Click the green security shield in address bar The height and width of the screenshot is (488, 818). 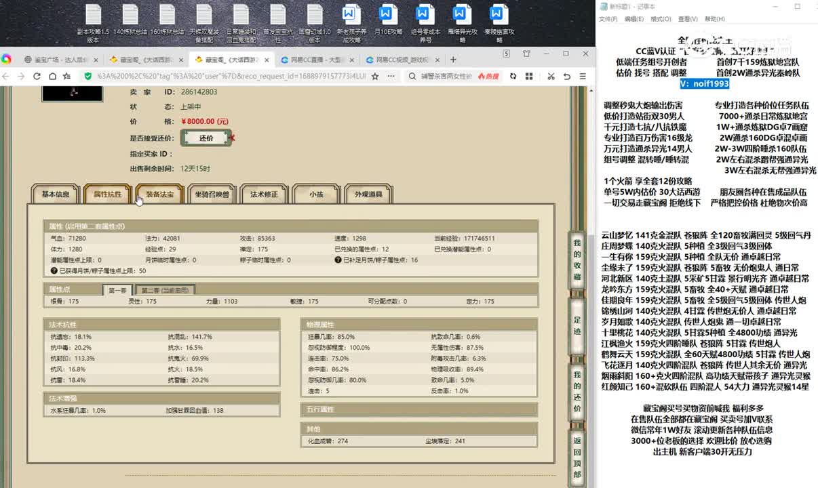tap(88, 77)
